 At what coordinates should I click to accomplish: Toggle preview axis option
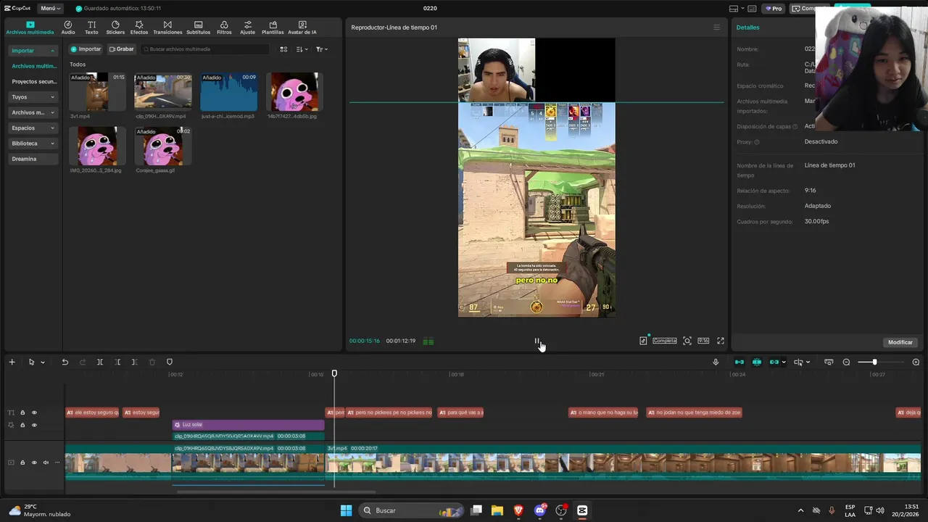tap(798, 362)
